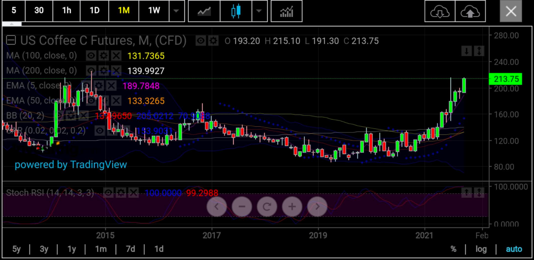Zoom out using the minus button

point(242,206)
